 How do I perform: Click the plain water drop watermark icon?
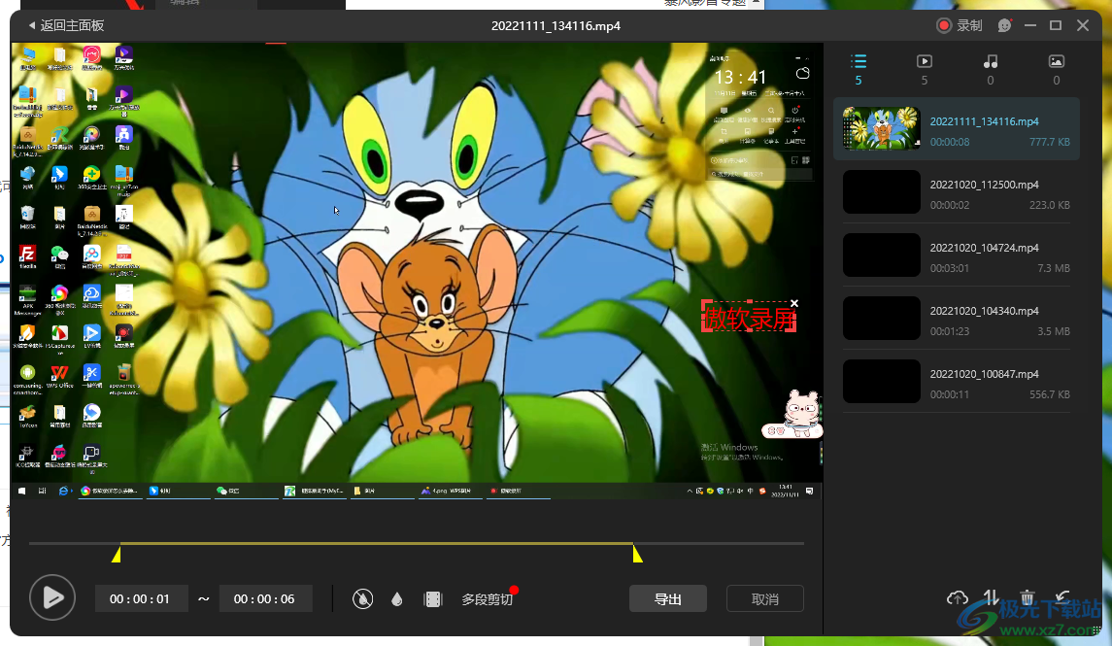397,599
